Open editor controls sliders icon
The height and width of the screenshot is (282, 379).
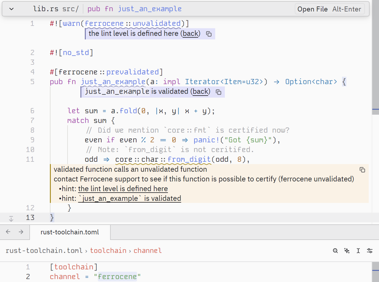click(370, 251)
